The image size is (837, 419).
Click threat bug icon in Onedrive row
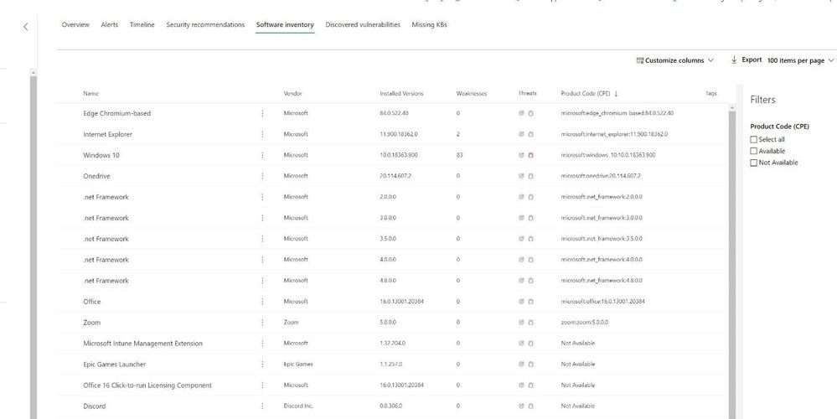point(530,176)
